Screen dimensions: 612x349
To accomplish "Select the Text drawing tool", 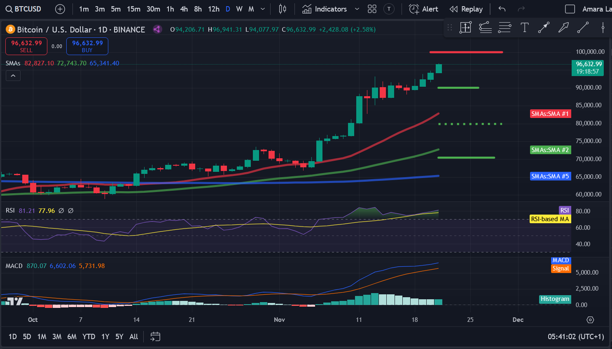I will point(524,28).
